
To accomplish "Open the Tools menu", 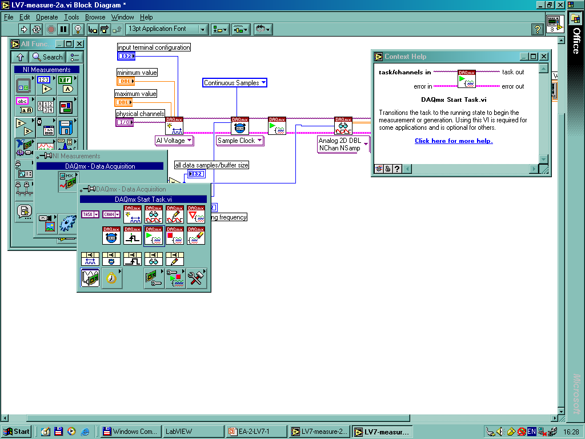I will click(71, 17).
